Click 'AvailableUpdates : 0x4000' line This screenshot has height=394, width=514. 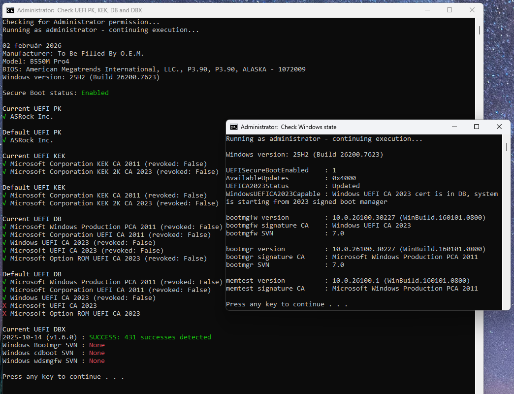point(291,178)
